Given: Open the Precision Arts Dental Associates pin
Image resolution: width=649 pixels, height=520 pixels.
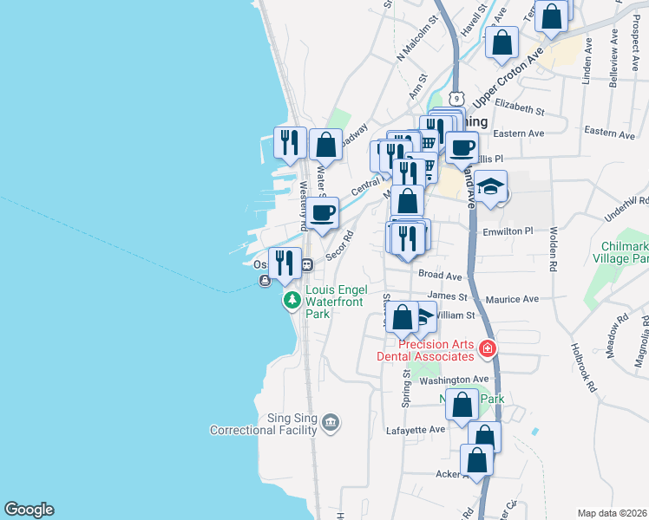Looking at the screenshot, I should pos(488,349).
